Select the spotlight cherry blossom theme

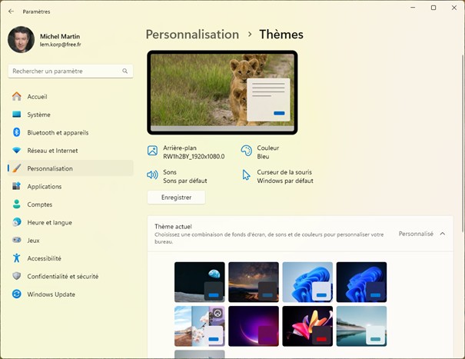(200, 326)
